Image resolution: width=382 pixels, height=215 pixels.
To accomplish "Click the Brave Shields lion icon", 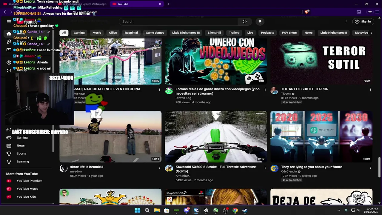I will pyautogui.click(x=307, y=12).
